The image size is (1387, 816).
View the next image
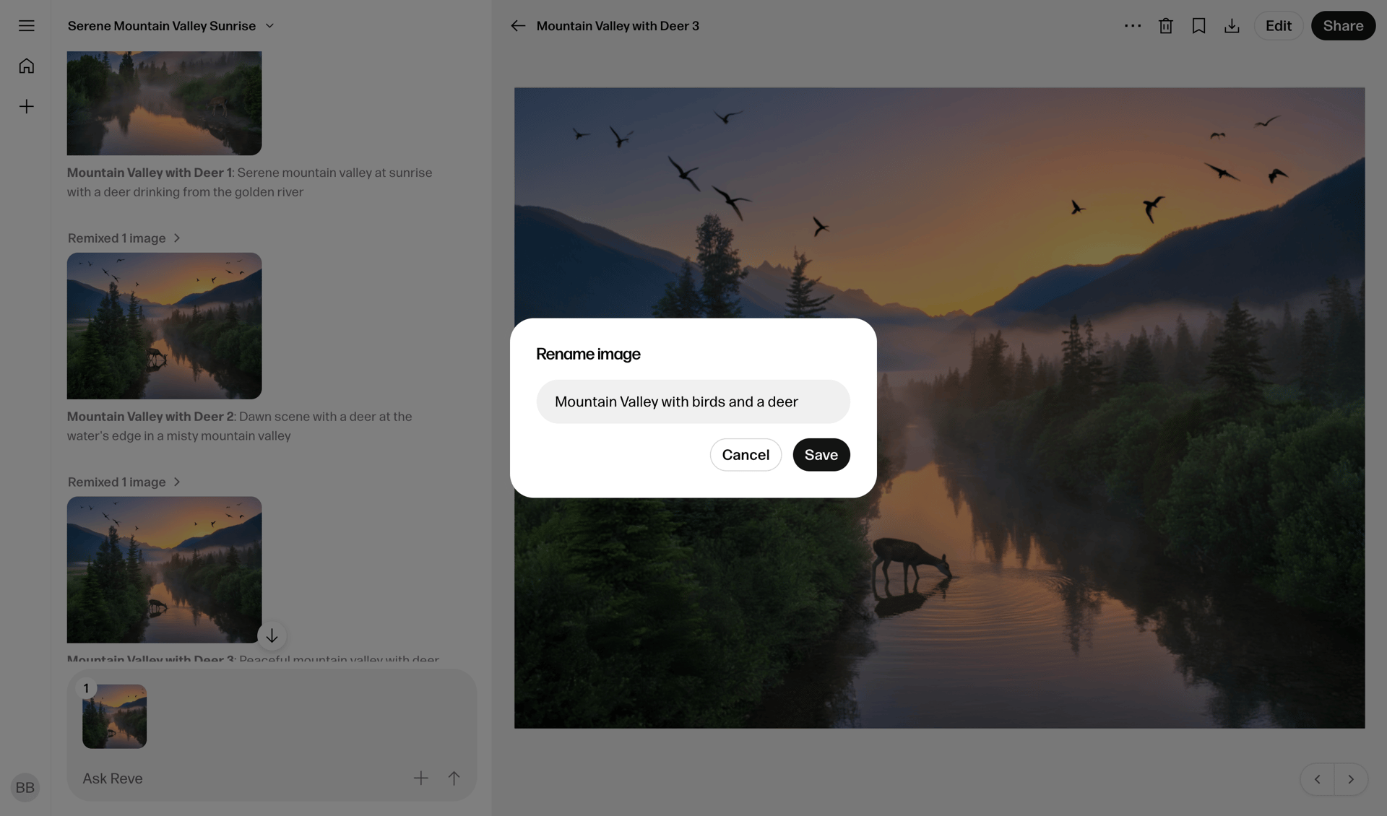[x=1351, y=779]
